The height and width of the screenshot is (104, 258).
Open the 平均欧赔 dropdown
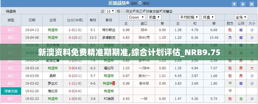click(x=189, y=17)
